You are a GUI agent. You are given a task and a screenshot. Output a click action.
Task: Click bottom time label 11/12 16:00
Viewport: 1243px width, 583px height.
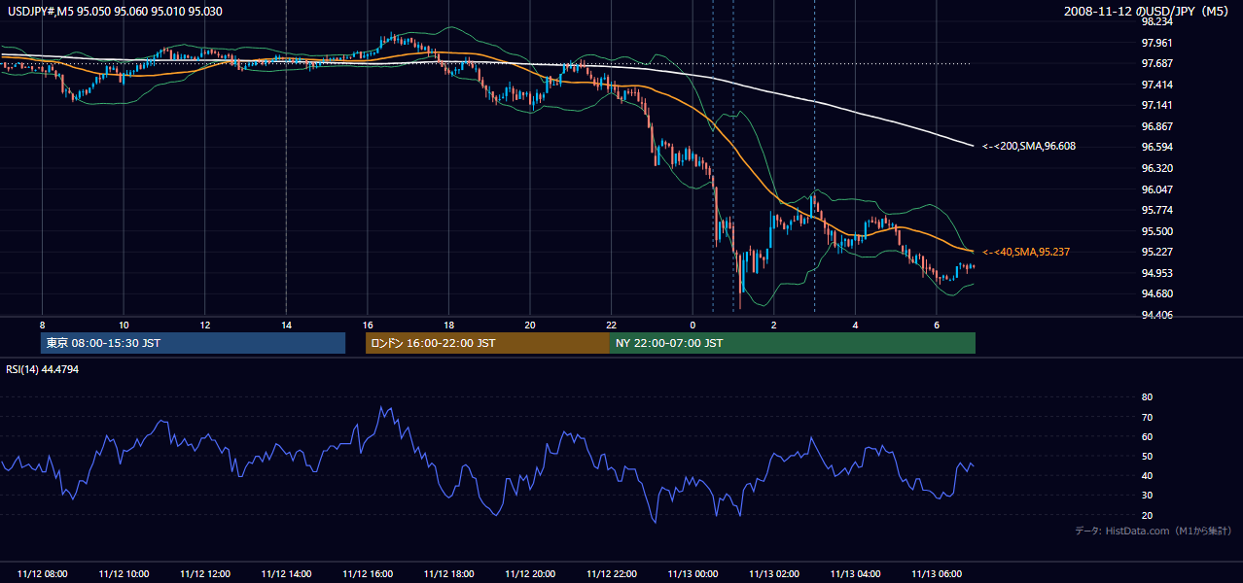click(368, 574)
